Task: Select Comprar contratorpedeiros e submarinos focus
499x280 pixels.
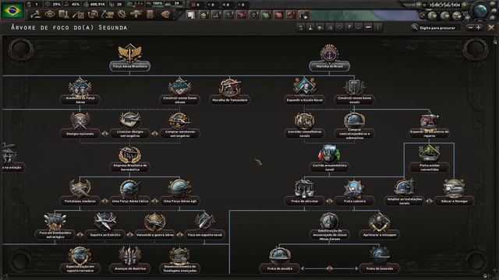Action: (x=354, y=125)
